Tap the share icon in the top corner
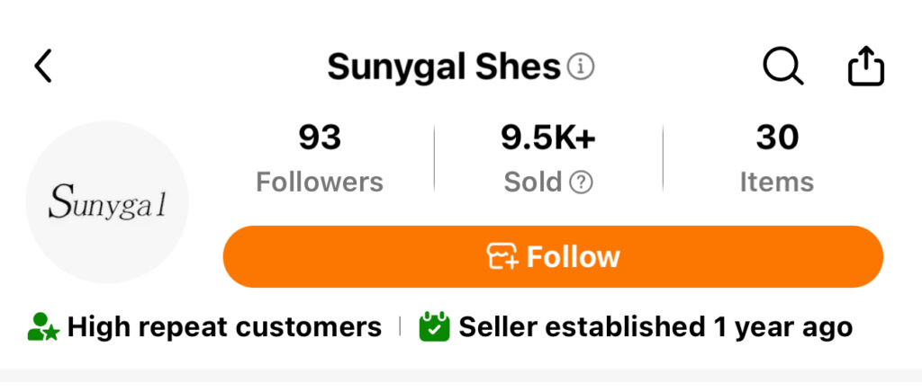 tap(865, 66)
